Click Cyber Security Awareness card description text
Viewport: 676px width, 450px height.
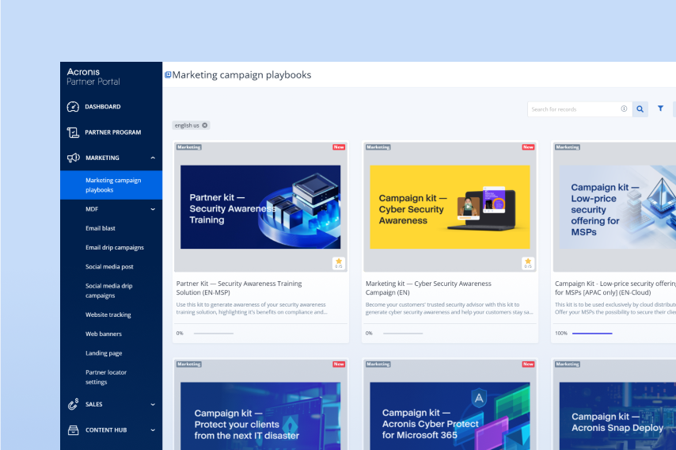(450, 308)
